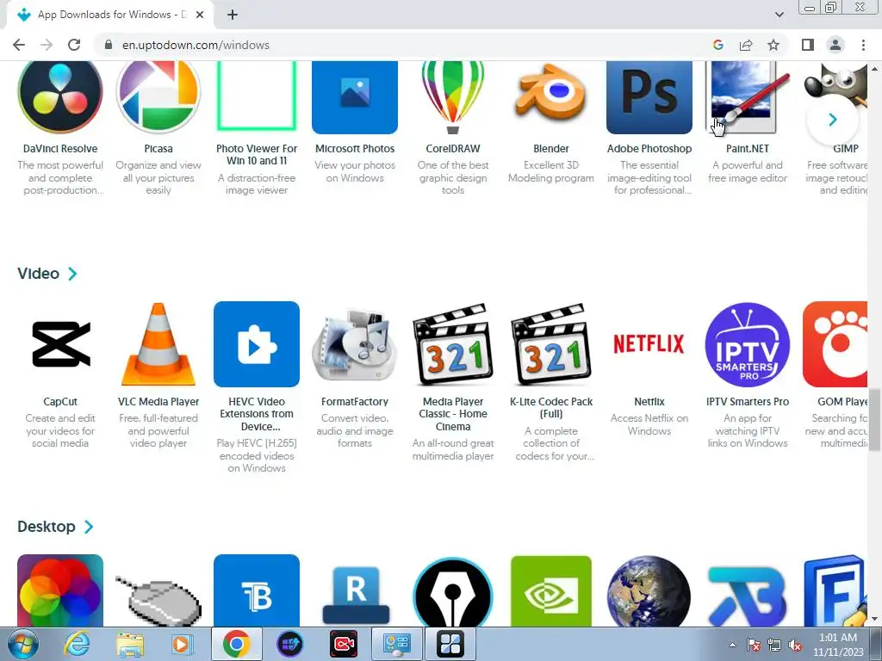Click the IPTV Smarters Pro icon
Image resolution: width=882 pixels, height=661 pixels.
748,344
